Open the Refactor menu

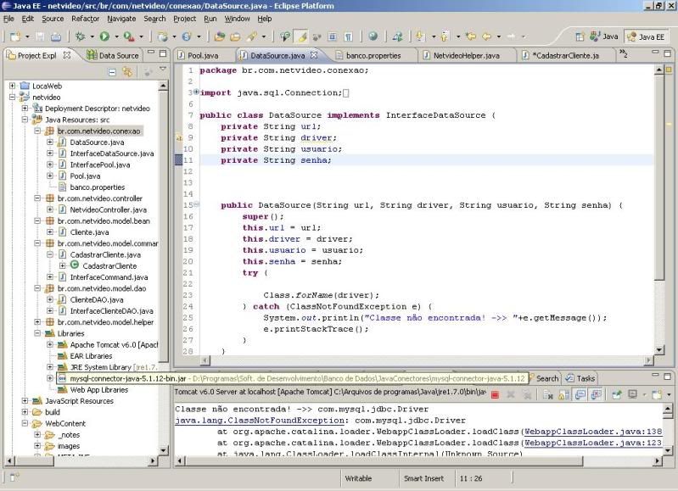pos(85,18)
